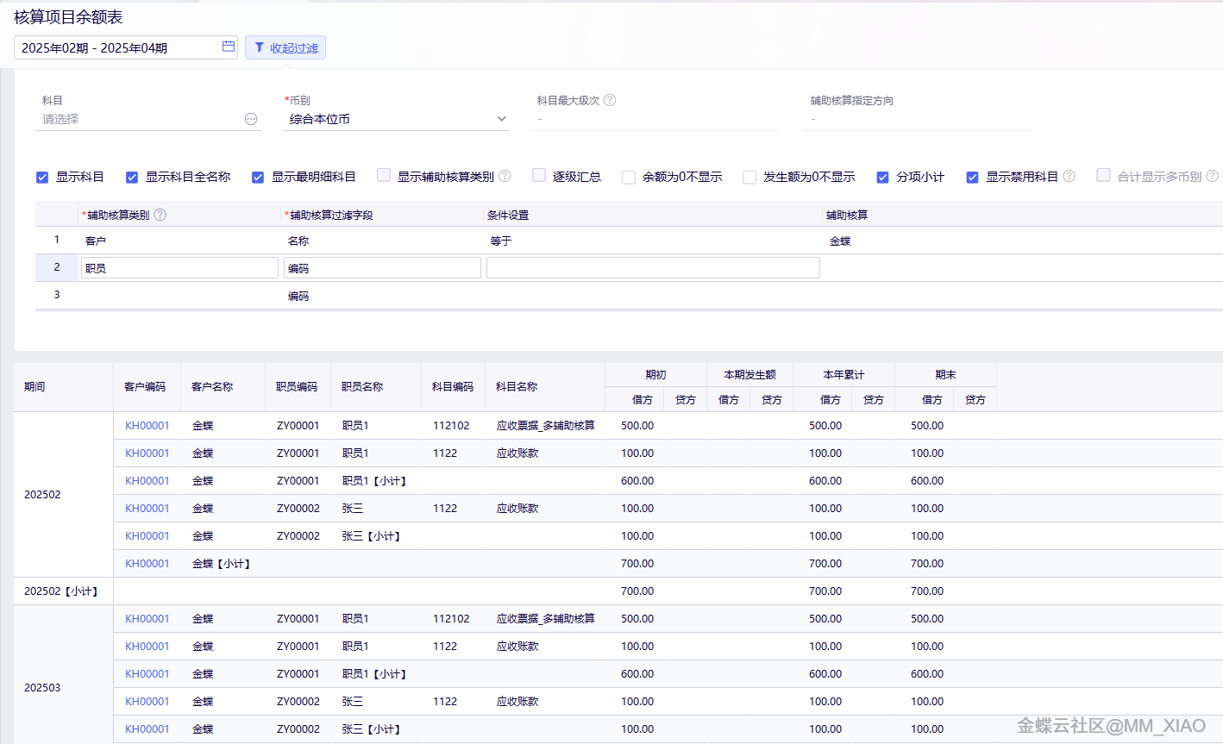Click help icon beside 显示禁用科目
Screen dimensions: 1223x744
pos(1069,176)
